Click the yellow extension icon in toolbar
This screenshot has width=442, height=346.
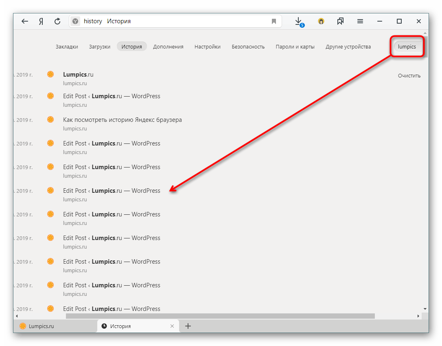[x=321, y=21]
